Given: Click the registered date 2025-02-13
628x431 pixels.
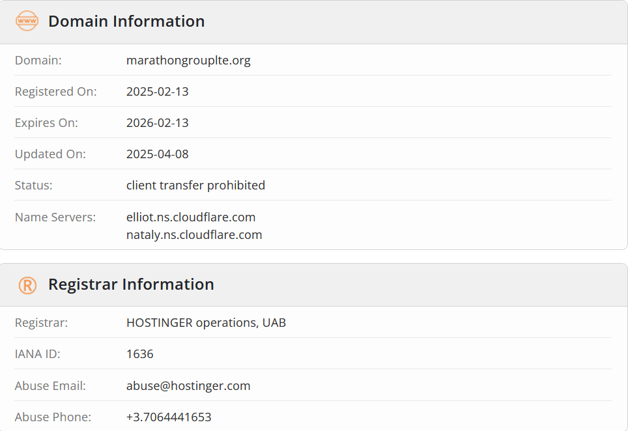Looking at the screenshot, I should pyautogui.click(x=158, y=92).
